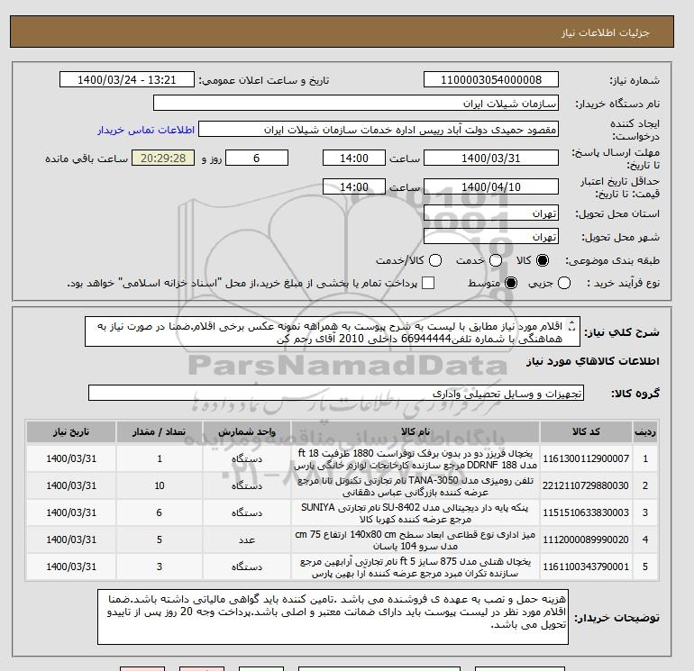This screenshot has height=671, width=694.
Task: Select the کالا radio button
Action: (x=543, y=260)
